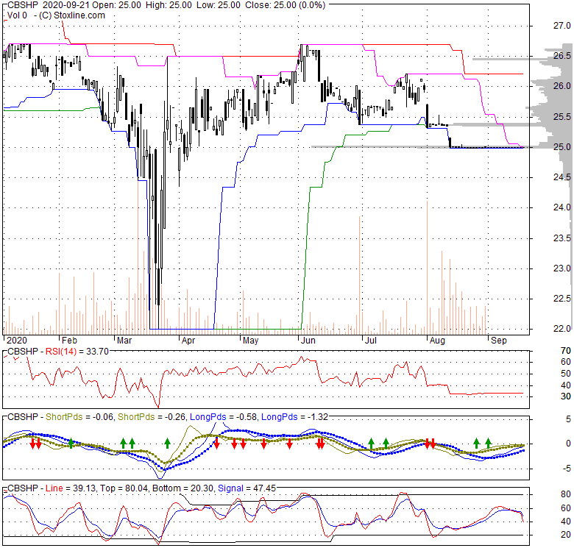The width and height of the screenshot is (574, 548).
Task: Click the 26.0 price axis label
Action: click(562, 86)
